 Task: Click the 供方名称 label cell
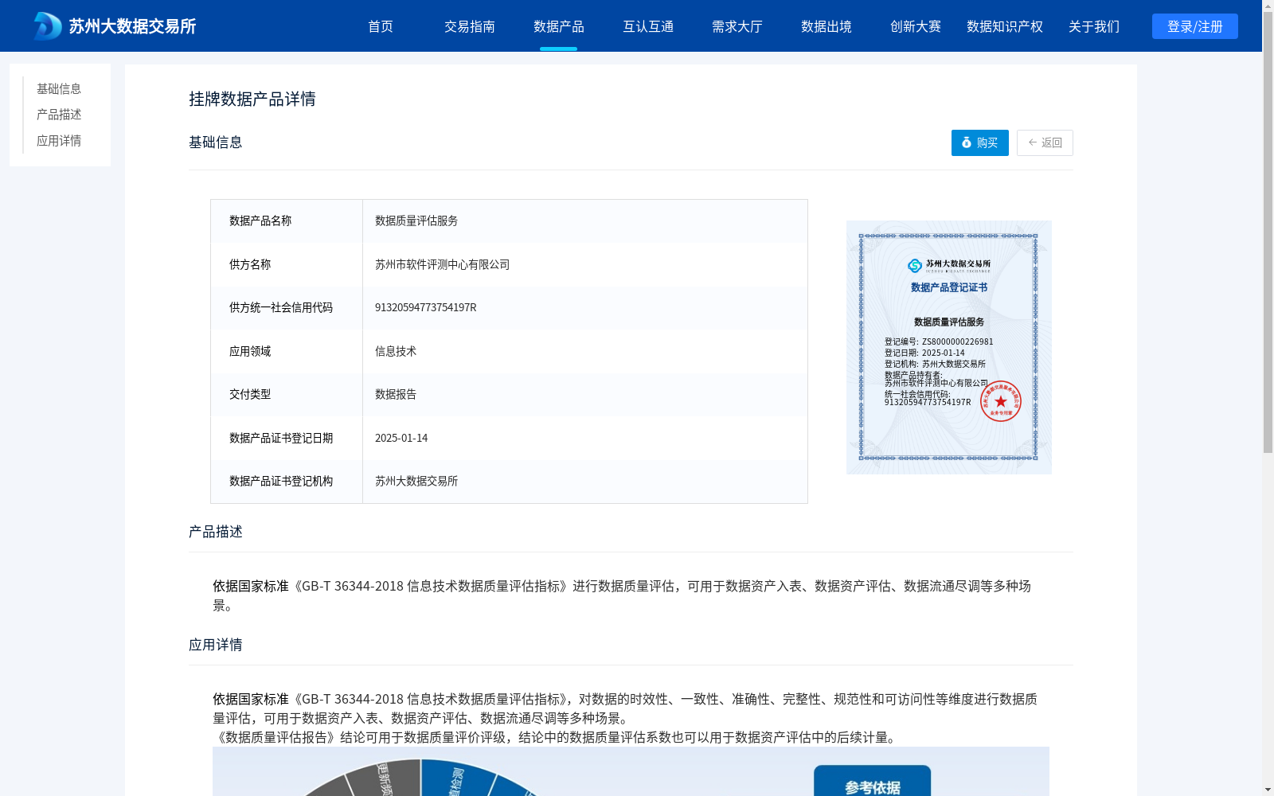click(x=287, y=264)
